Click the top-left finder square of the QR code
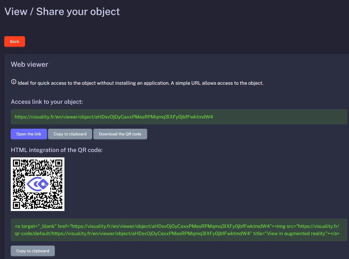Viewport: 349px width, 259px height. click(16, 163)
